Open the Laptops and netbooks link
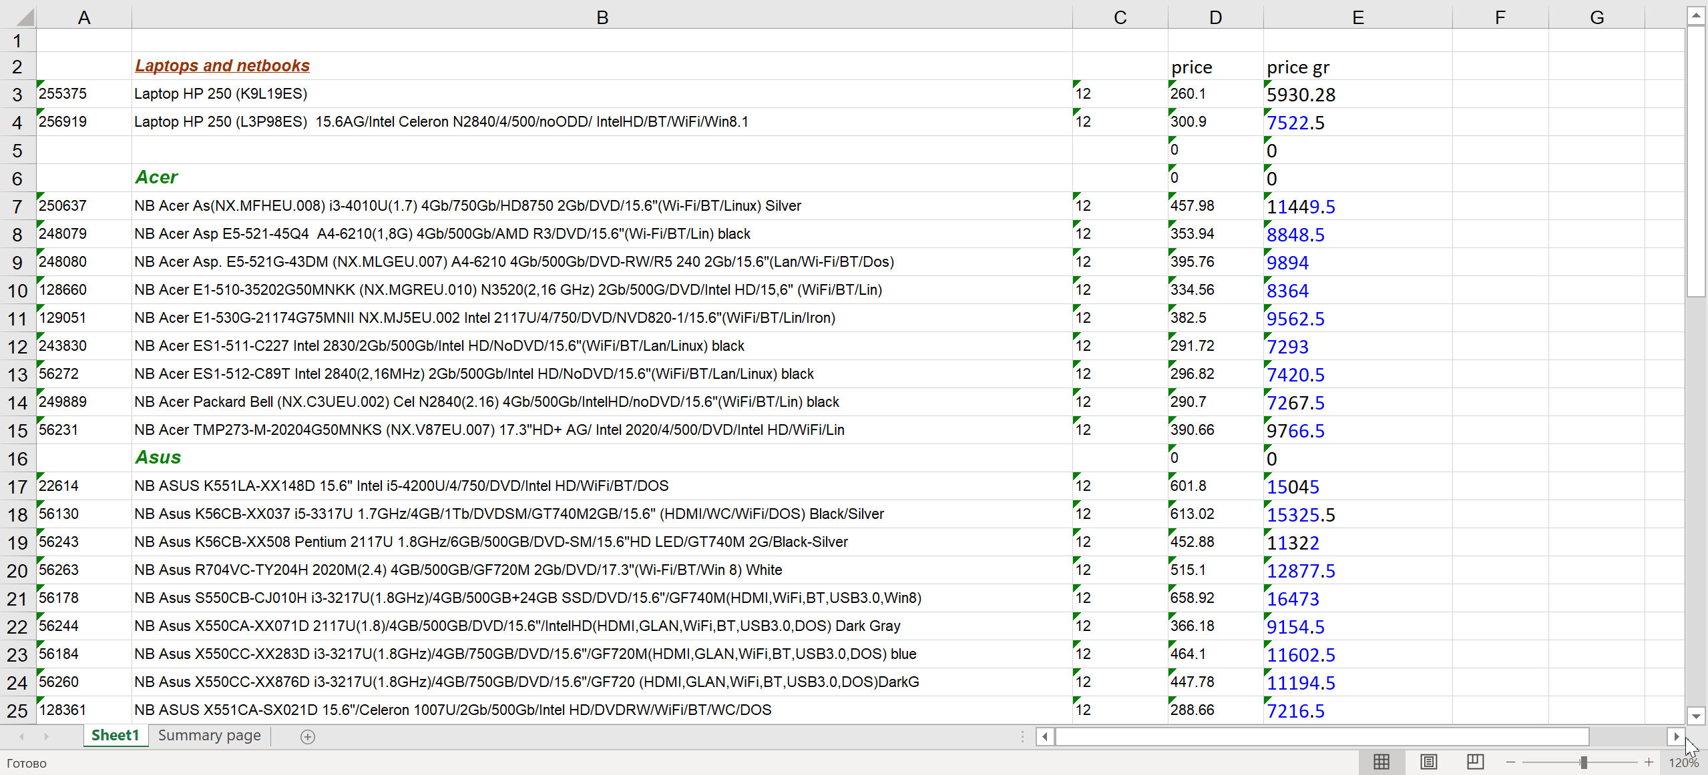The image size is (1708, 775). coord(222,65)
